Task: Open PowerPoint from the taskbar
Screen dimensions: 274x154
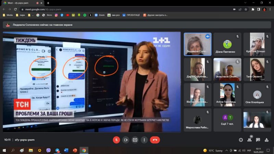Action: tap(75, 150)
